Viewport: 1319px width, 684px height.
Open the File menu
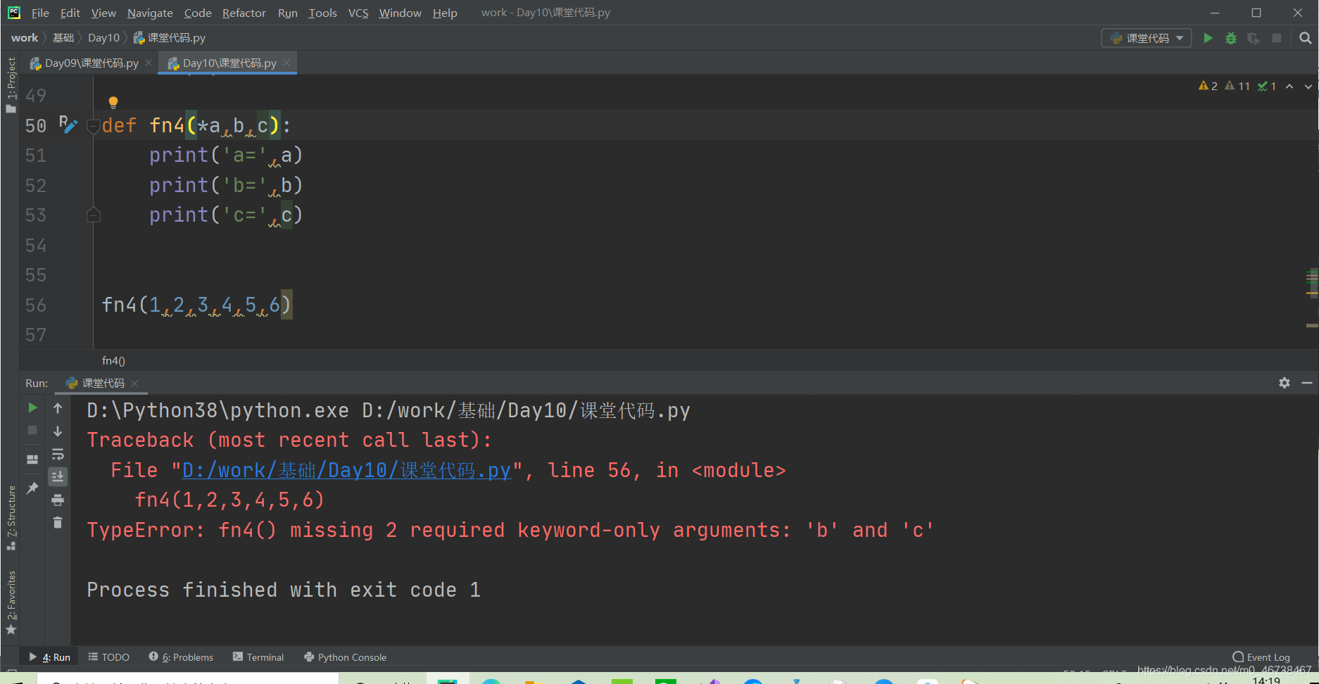tap(40, 13)
